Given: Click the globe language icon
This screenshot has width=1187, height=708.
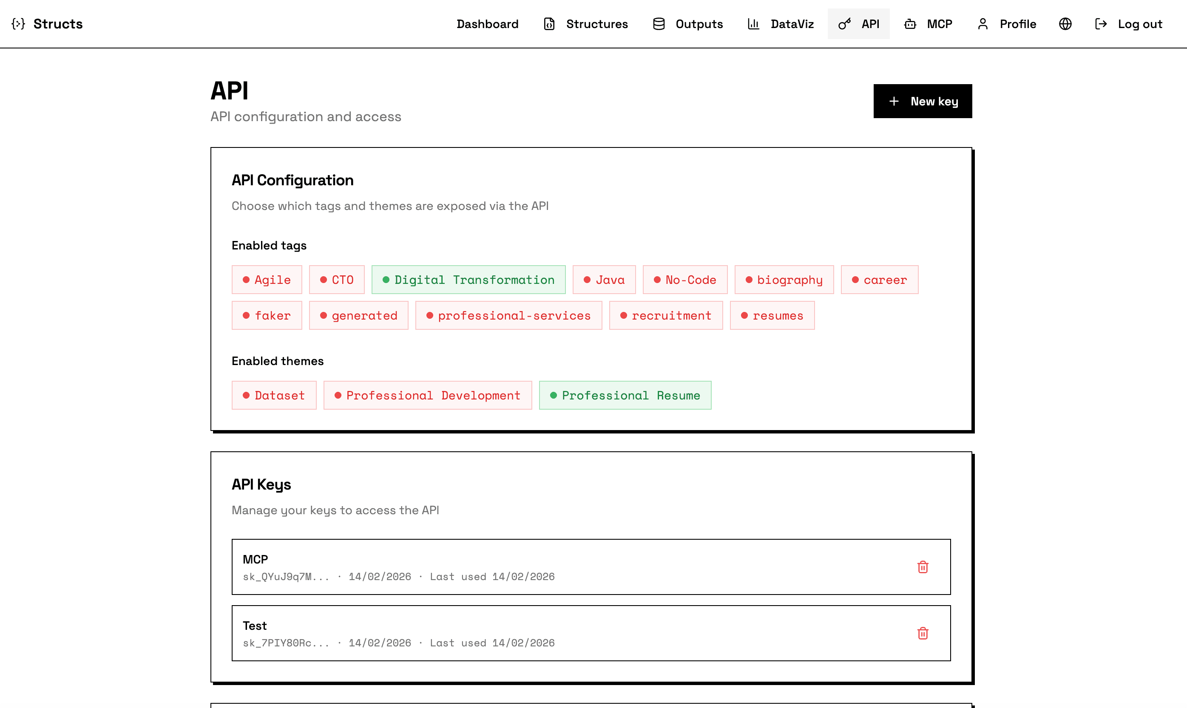Looking at the screenshot, I should click(1065, 23).
